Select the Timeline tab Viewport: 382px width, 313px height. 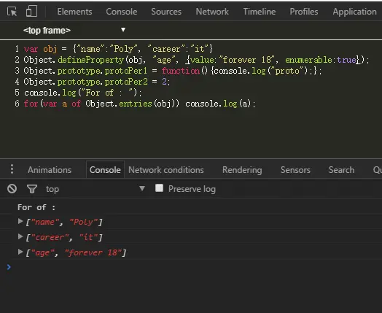coord(260,12)
